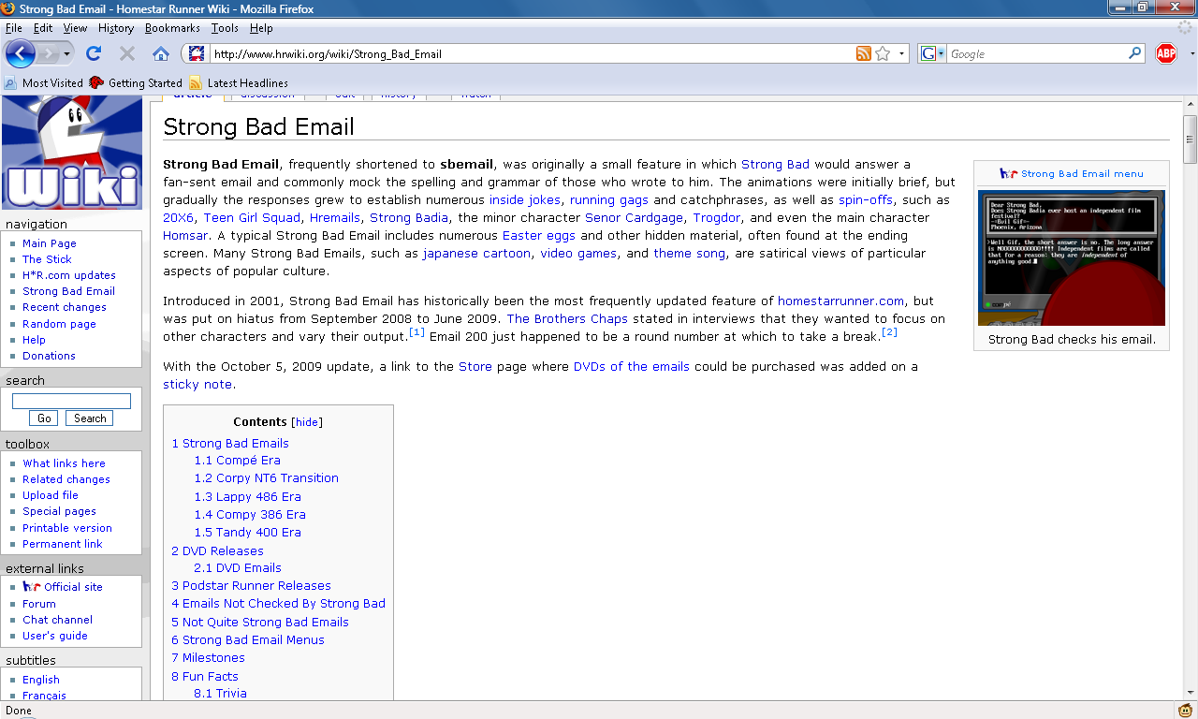Jump to contents section 5 Not Quite Strong Bad Emails
The height and width of the screenshot is (719, 1198).
260,622
